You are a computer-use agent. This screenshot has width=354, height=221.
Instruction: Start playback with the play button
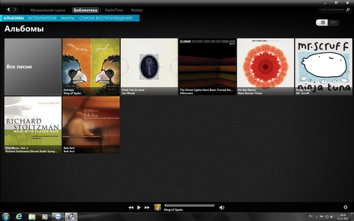(x=139, y=207)
